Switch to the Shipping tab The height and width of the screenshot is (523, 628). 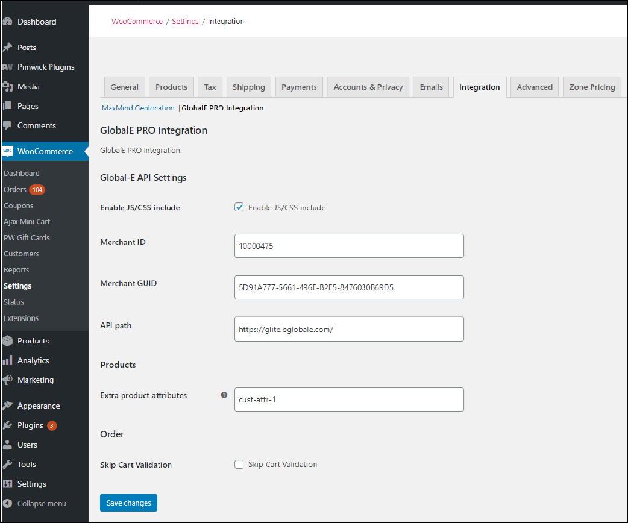pos(248,87)
